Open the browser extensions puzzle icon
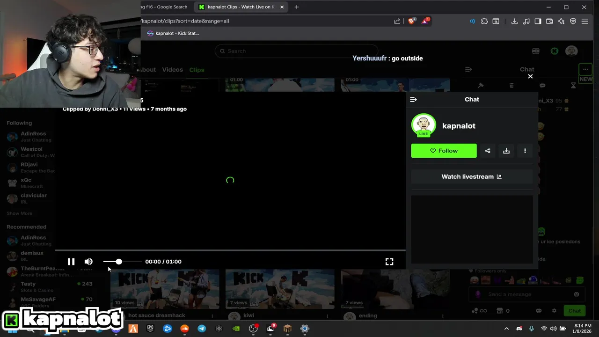599x337 pixels. pos(484,21)
